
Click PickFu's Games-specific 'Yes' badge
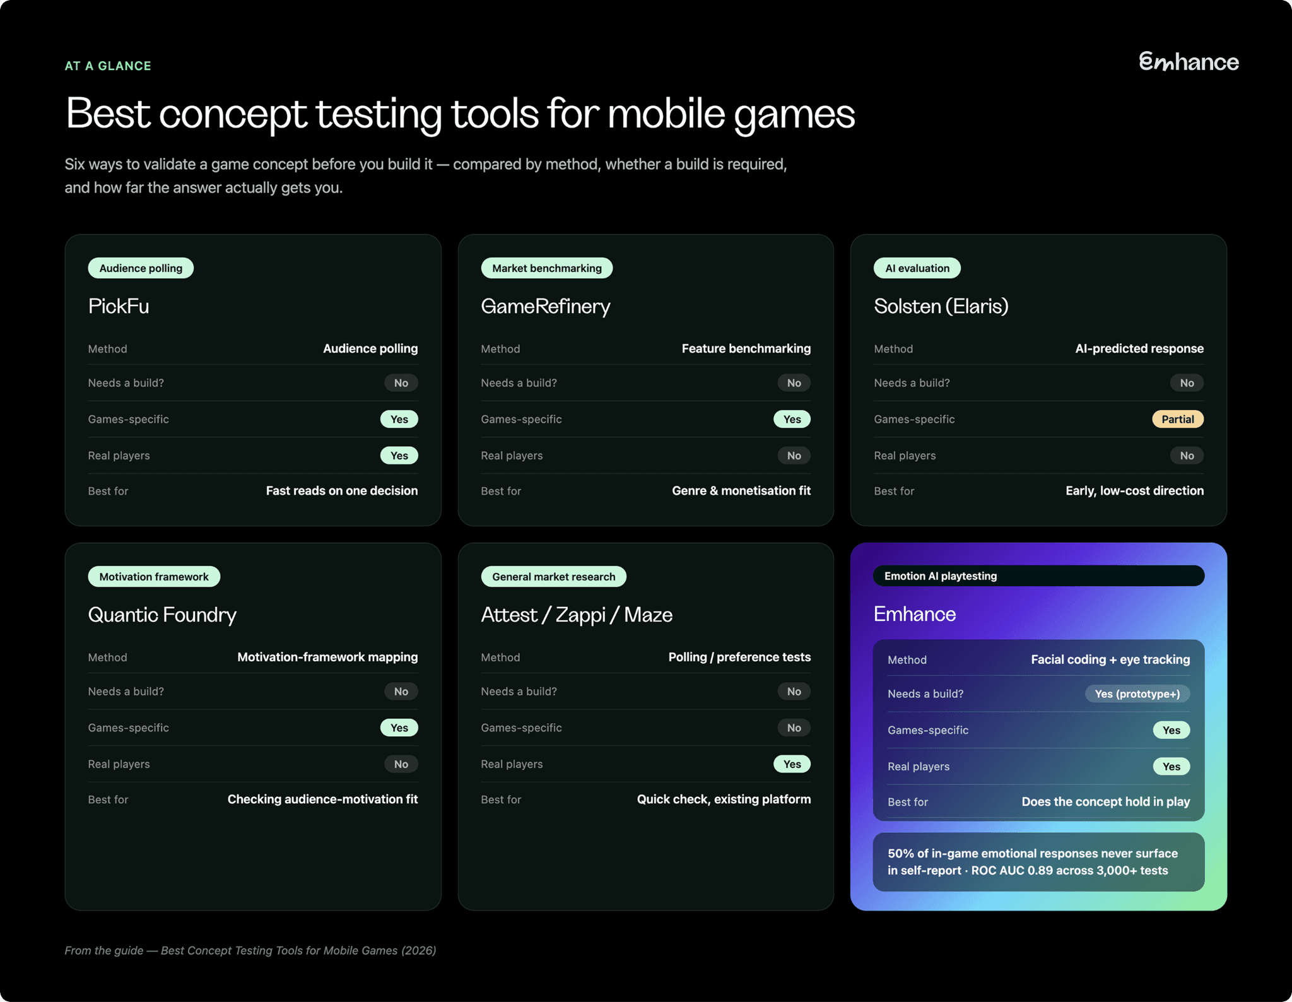(x=399, y=420)
